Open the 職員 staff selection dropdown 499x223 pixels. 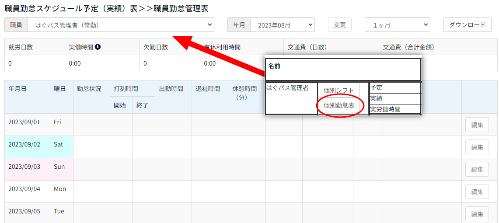click(x=121, y=25)
